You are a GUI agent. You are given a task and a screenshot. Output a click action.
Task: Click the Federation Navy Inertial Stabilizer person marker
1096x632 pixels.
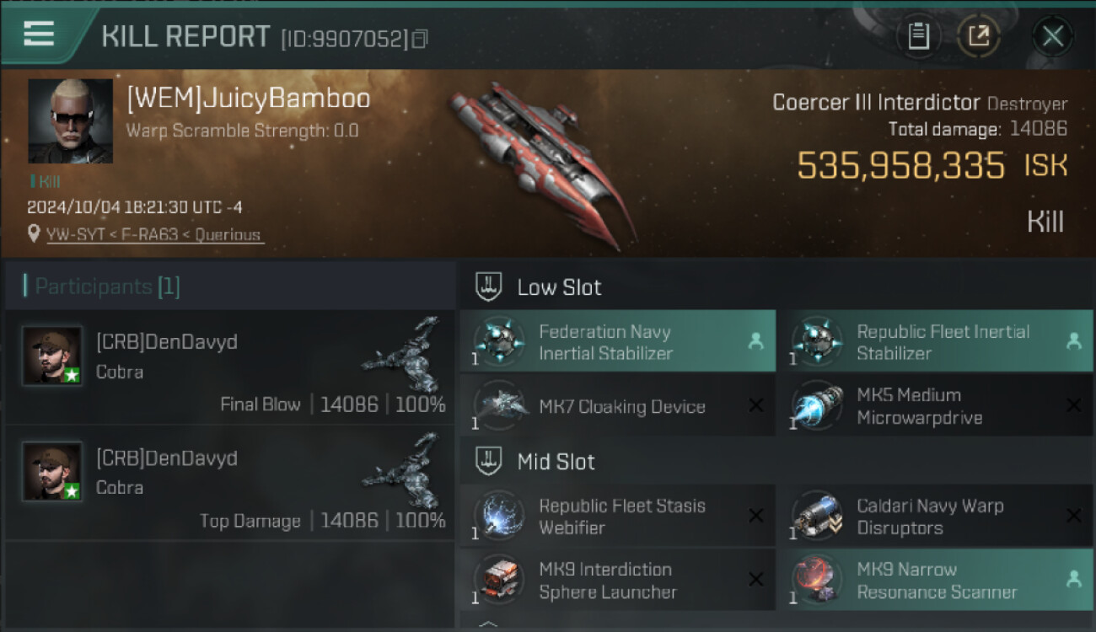coord(755,341)
